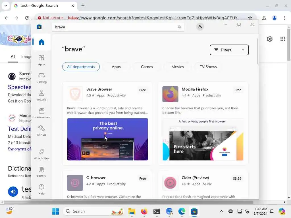Go to the Gaming section in sidebar
Screen dimensions: 291x218
[41, 78]
